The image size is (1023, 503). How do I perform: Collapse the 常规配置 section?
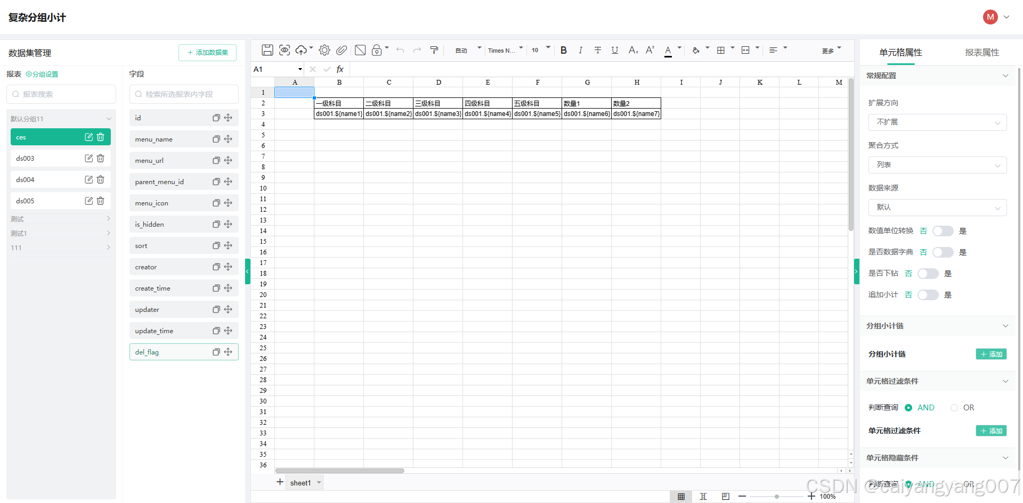(937, 76)
